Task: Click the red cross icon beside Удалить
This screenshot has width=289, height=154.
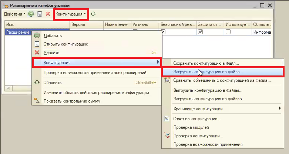Action: [x=37, y=52]
